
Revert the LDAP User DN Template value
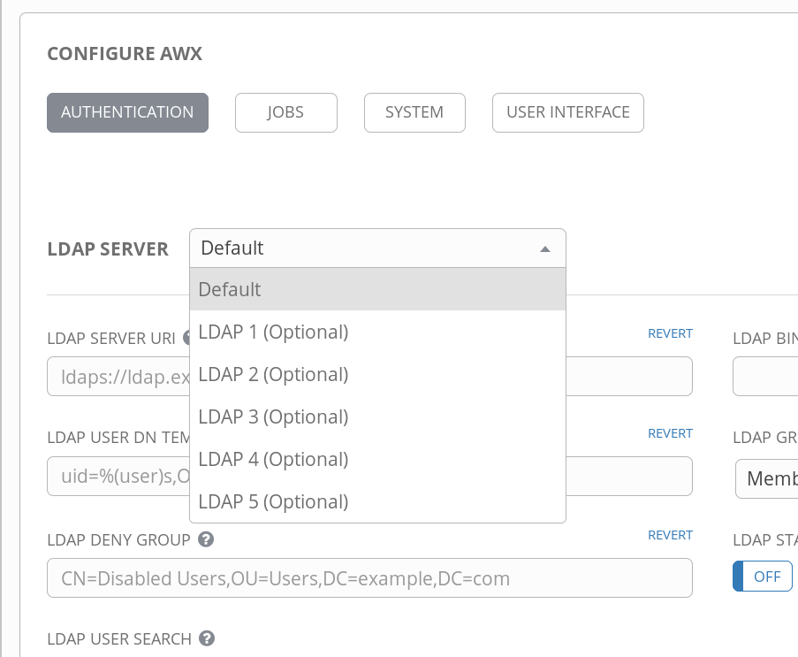click(670, 433)
